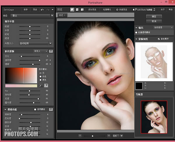Toggle the 自动展开 checkbox
The width and height of the screenshot is (175, 142).
159,39
